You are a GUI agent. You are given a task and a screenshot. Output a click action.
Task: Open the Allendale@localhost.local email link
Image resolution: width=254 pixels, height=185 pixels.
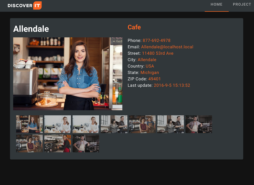coord(167,47)
